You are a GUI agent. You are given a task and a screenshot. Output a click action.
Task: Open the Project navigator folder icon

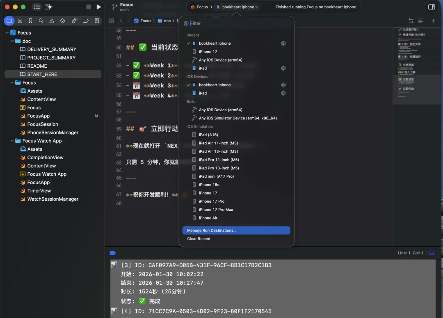click(x=9, y=21)
